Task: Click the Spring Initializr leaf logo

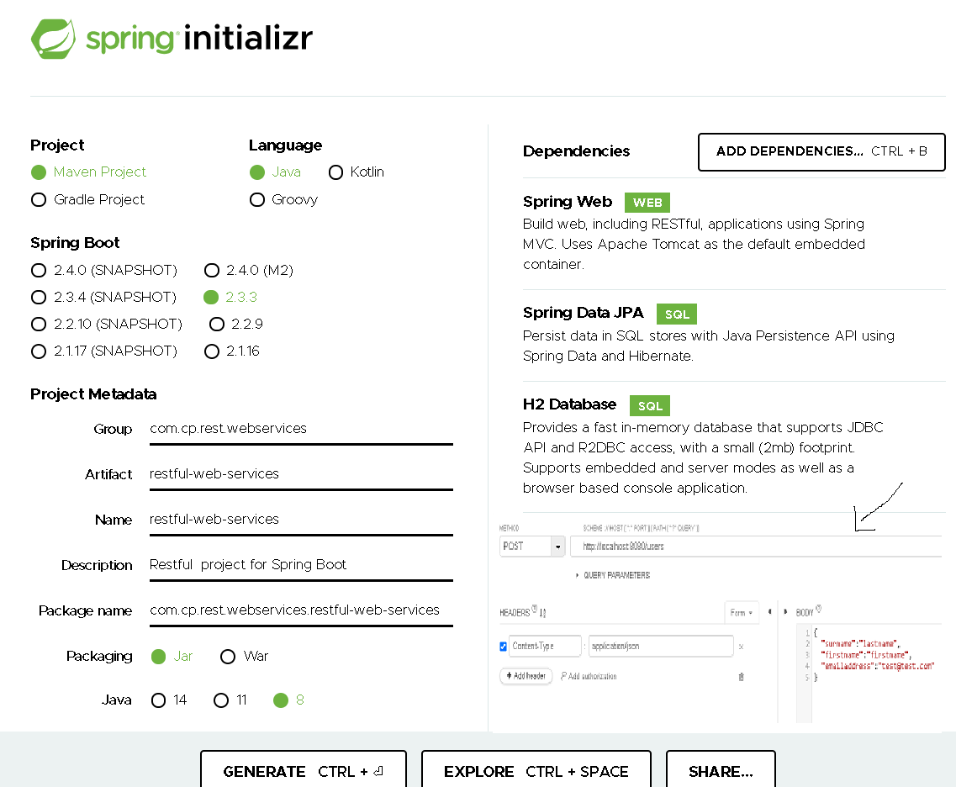Action: pos(52,38)
